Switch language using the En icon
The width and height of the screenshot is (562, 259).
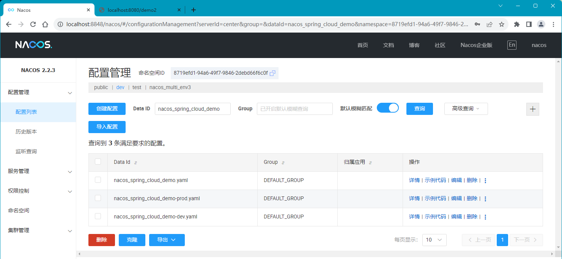coord(512,45)
